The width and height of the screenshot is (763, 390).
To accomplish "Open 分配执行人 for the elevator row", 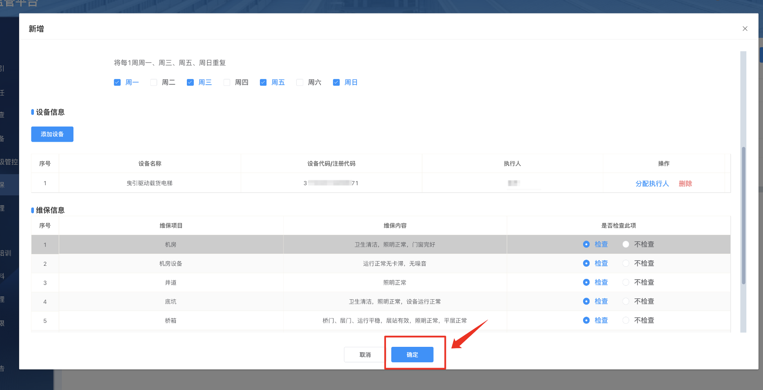I will coord(652,184).
